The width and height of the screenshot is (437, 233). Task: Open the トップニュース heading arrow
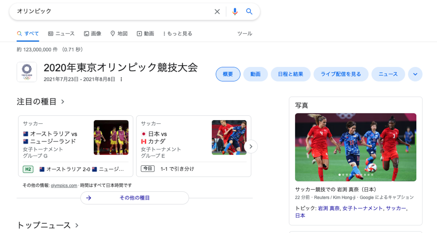pyautogui.click(x=77, y=225)
